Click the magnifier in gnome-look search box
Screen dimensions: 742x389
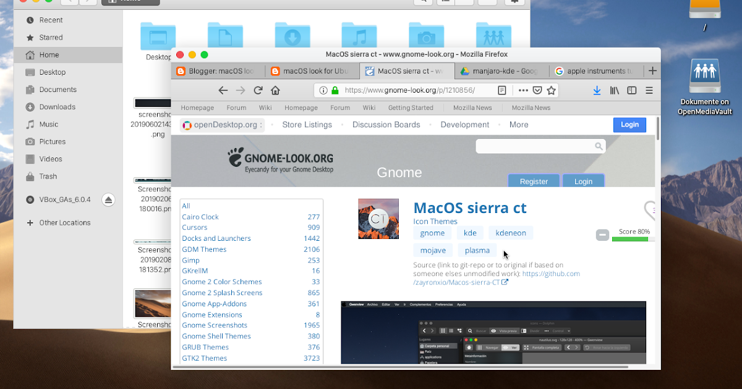[599, 146]
